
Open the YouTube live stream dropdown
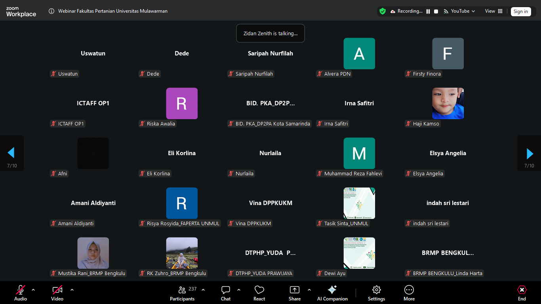pyautogui.click(x=459, y=11)
